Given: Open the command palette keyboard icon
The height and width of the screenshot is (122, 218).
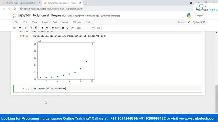Looking at the screenshot, I should tap(98, 28).
